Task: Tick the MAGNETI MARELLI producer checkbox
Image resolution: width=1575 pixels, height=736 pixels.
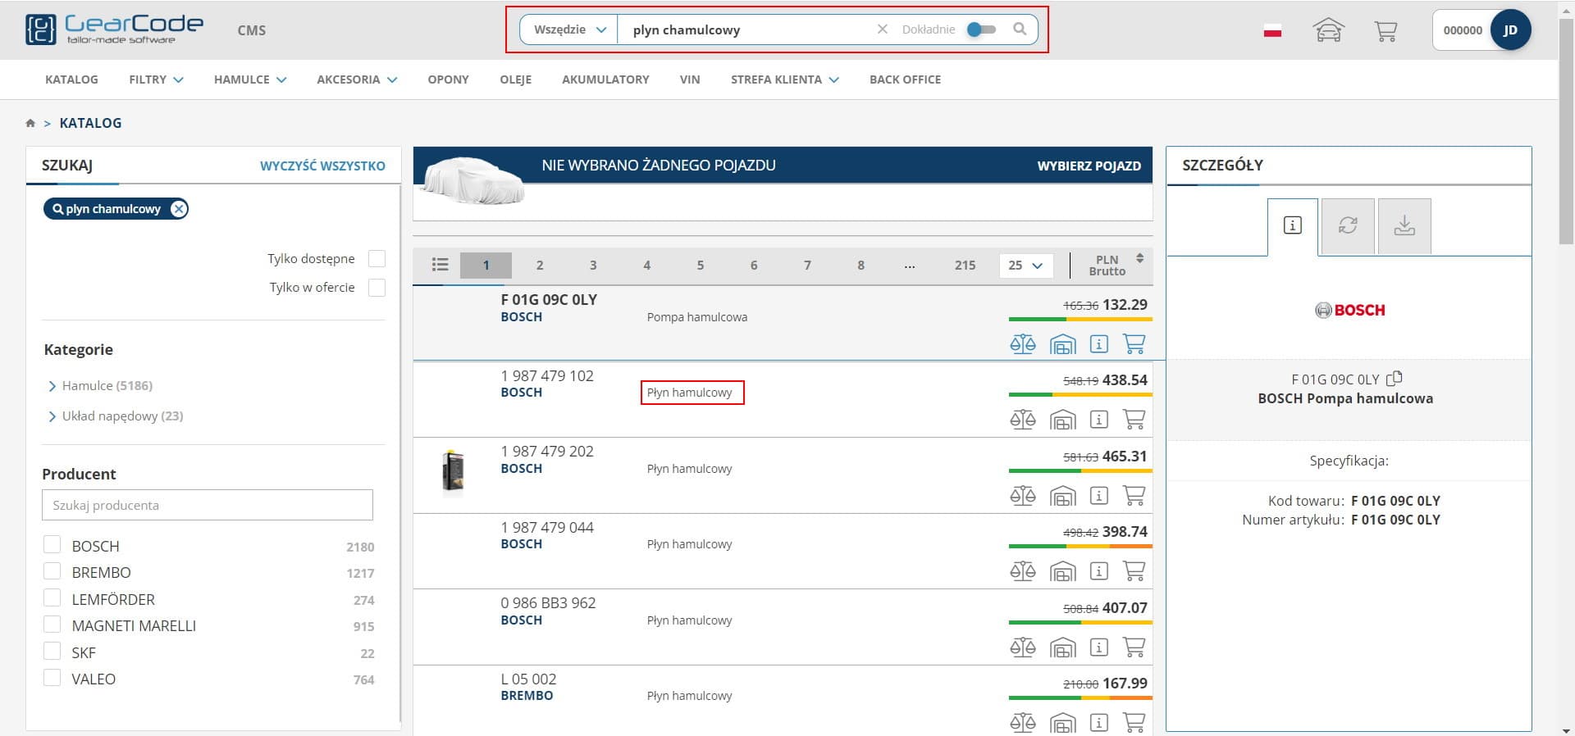Action: (52, 625)
